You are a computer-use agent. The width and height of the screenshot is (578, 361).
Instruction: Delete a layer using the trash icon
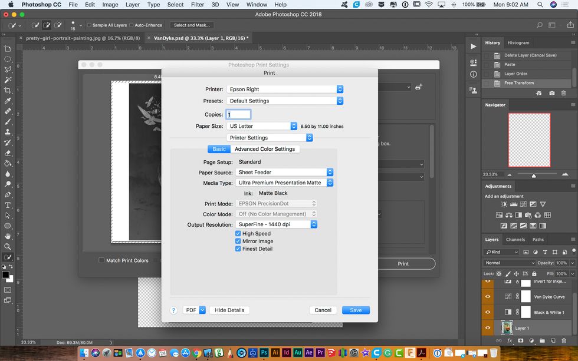[x=564, y=341]
